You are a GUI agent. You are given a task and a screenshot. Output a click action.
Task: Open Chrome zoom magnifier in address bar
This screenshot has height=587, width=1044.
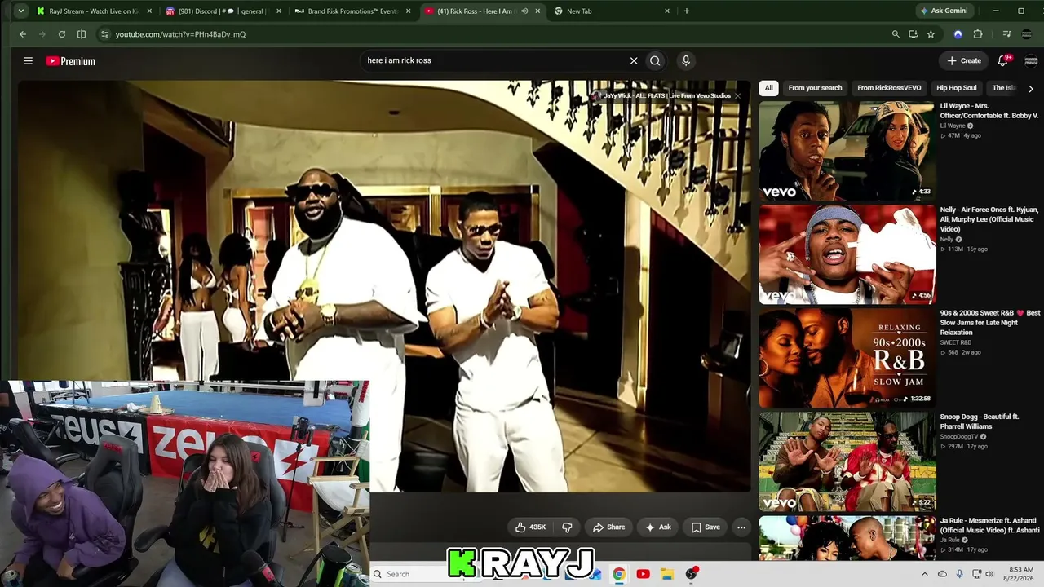pyautogui.click(x=896, y=34)
